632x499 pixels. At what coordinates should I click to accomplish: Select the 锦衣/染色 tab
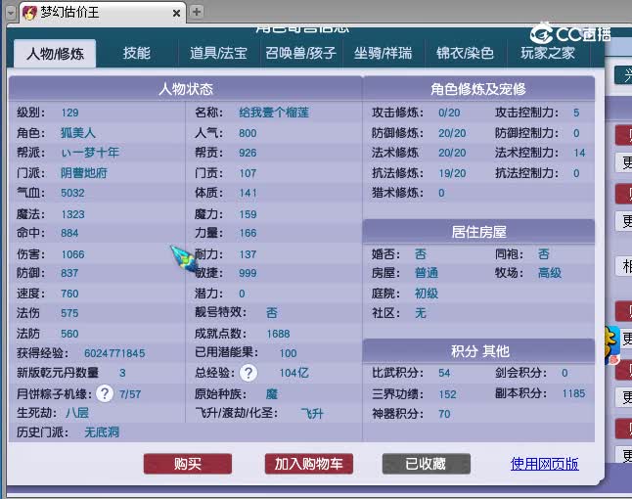tap(465, 53)
